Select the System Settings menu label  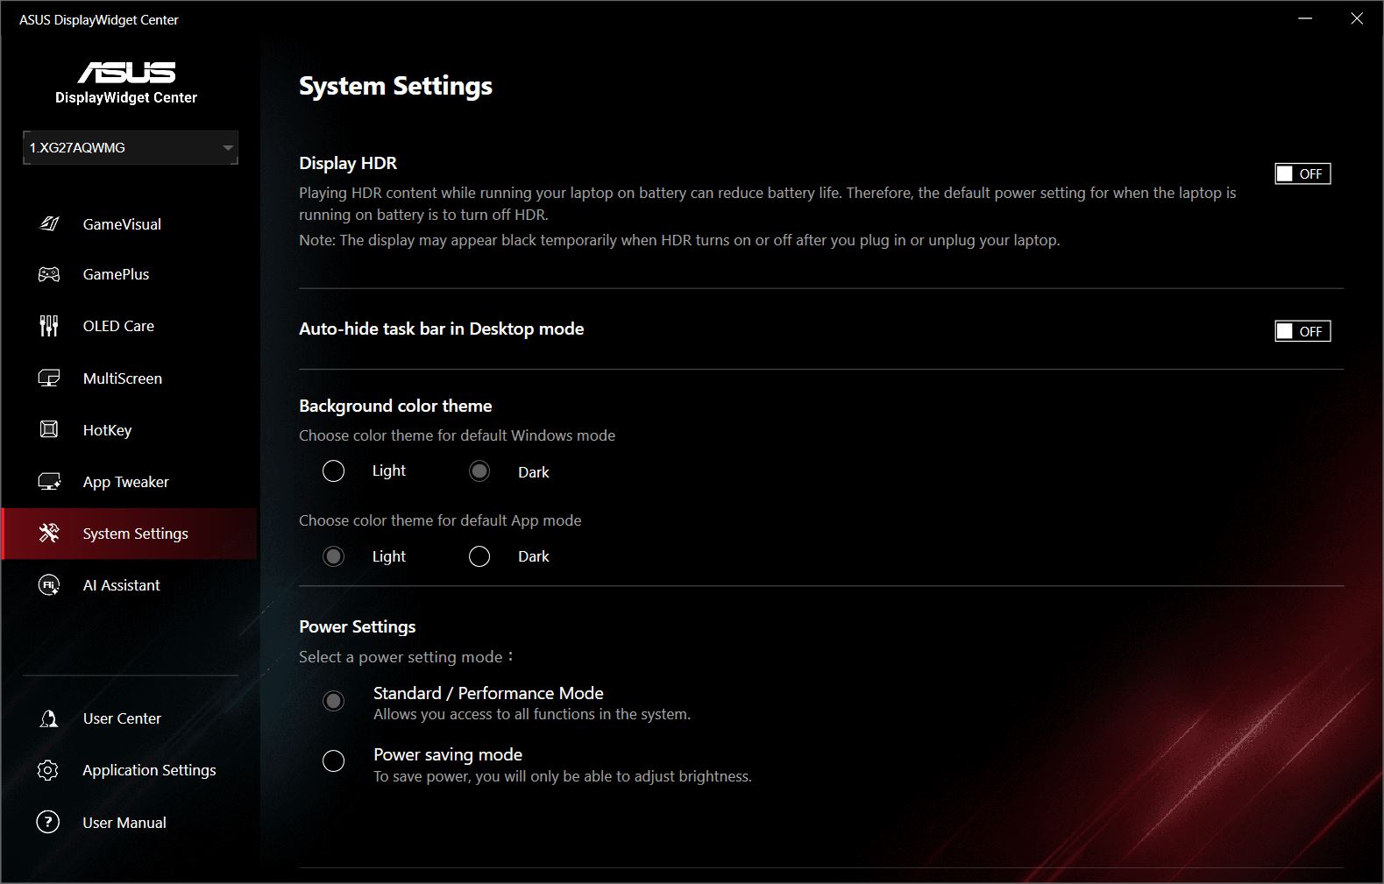[135, 534]
